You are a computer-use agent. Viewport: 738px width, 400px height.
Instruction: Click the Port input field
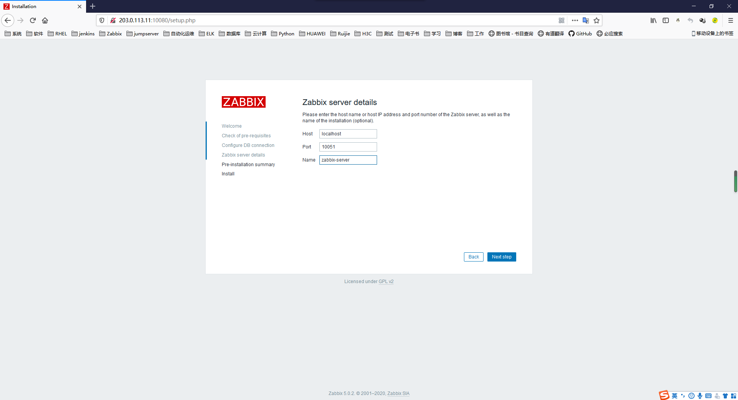coord(348,147)
